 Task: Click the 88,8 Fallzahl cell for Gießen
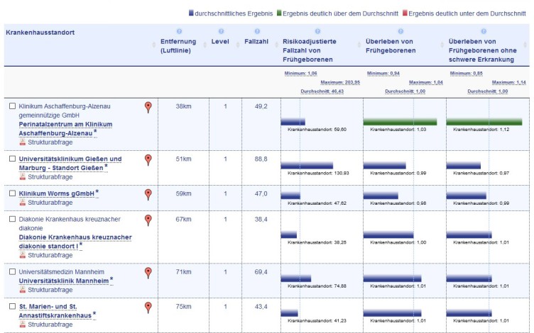coord(261,159)
